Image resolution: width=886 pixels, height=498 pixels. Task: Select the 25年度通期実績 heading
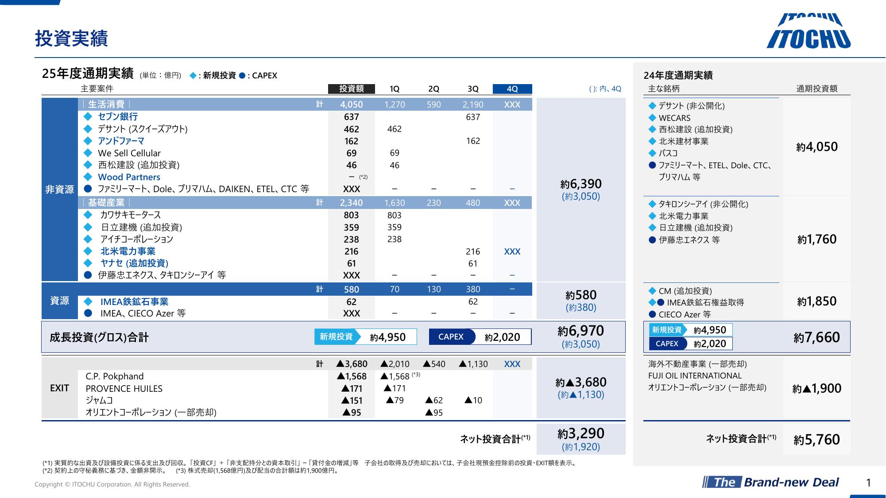[x=88, y=73]
